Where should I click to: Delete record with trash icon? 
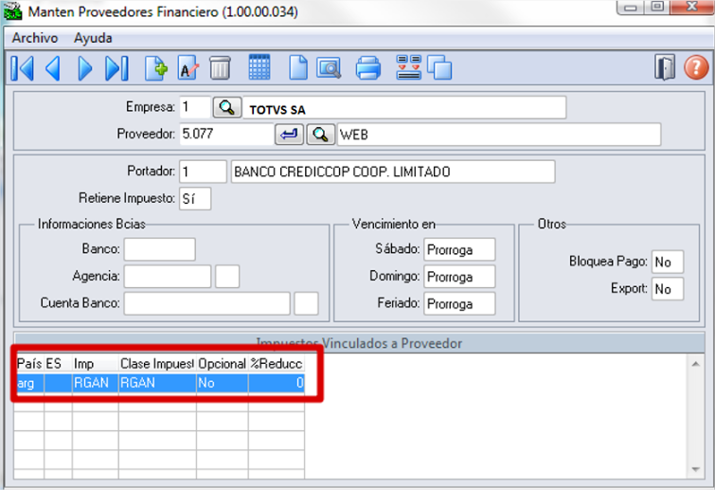tap(220, 68)
